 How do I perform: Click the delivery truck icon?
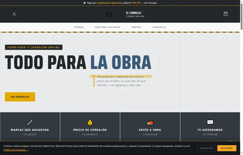[x=150, y=123]
